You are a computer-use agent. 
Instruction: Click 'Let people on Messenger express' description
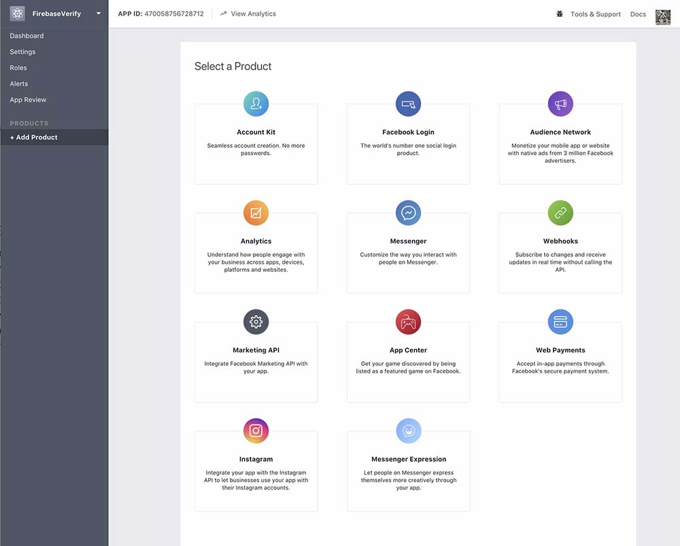pos(409,480)
